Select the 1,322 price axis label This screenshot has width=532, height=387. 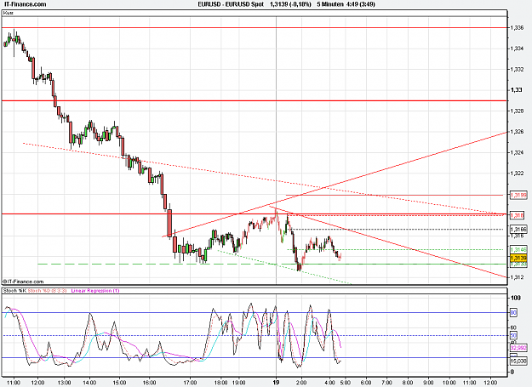pyautogui.click(x=517, y=174)
